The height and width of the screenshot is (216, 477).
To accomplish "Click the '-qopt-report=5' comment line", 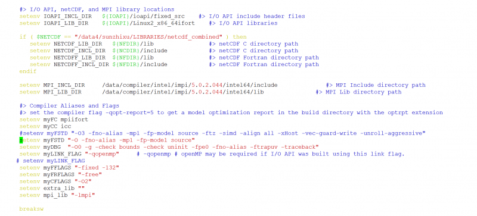I will 231,112.
